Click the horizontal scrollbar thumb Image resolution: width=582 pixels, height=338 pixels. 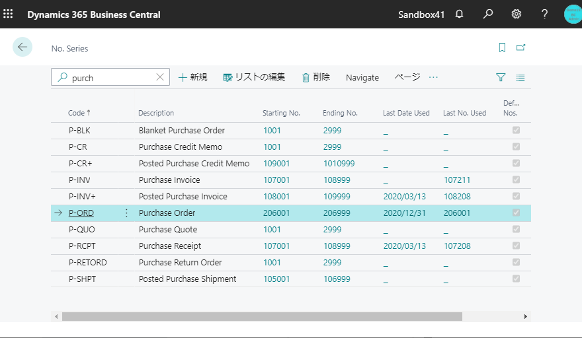pos(262,316)
